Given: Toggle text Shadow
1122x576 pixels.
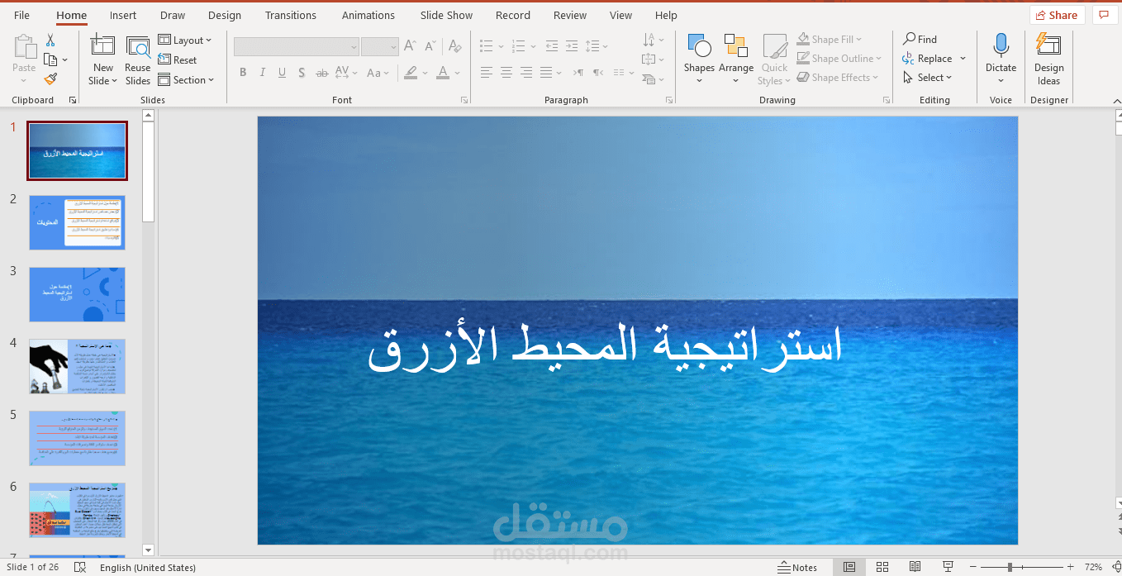Looking at the screenshot, I should coord(302,73).
